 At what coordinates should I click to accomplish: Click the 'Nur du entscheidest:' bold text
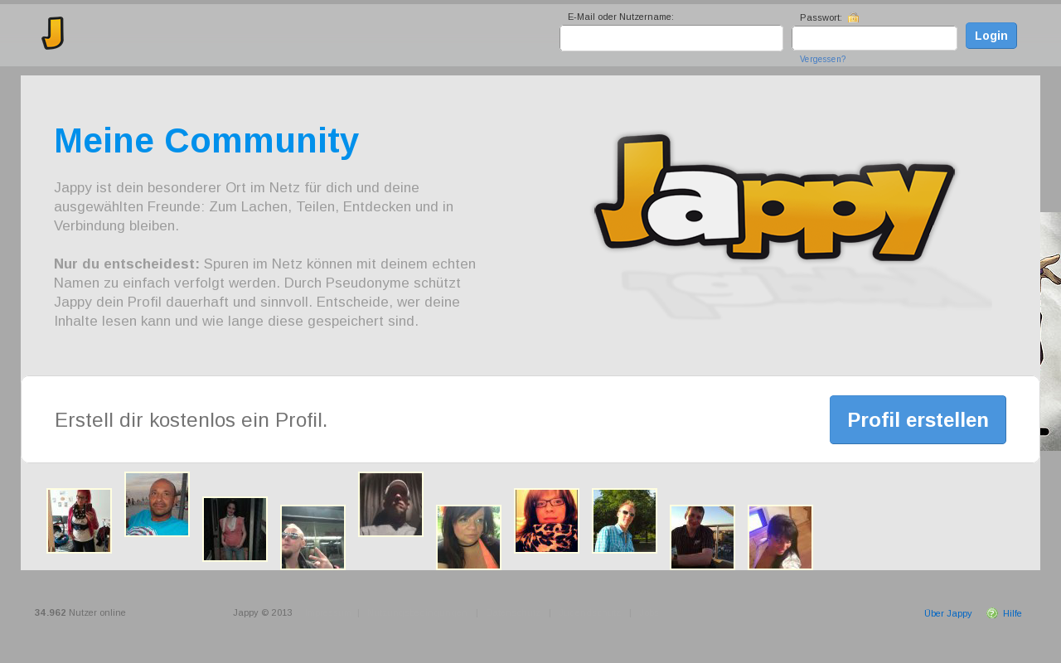click(127, 264)
